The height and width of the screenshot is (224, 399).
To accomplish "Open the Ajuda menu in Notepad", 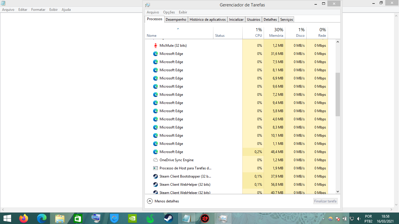I will [66, 10].
